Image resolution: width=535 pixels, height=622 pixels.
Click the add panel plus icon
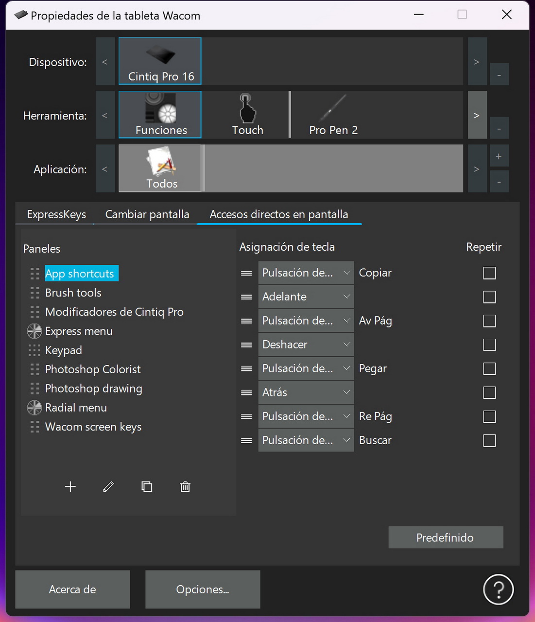click(70, 486)
